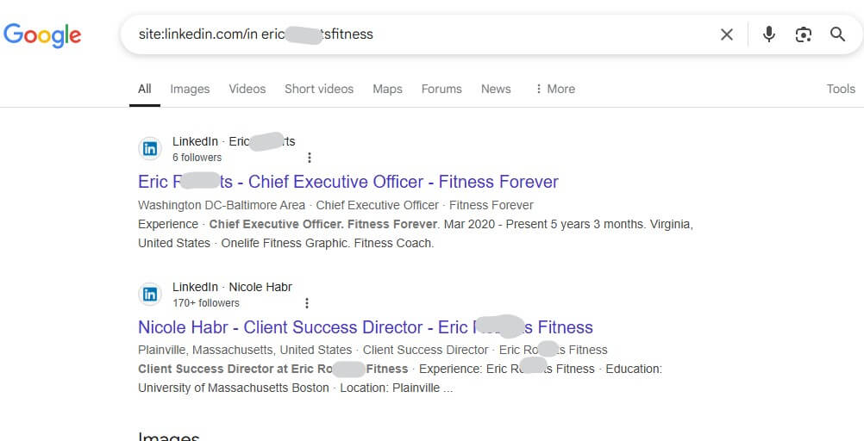The width and height of the screenshot is (864, 441).
Task: Click the magnifying glass search icon
Action: pyautogui.click(x=837, y=34)
